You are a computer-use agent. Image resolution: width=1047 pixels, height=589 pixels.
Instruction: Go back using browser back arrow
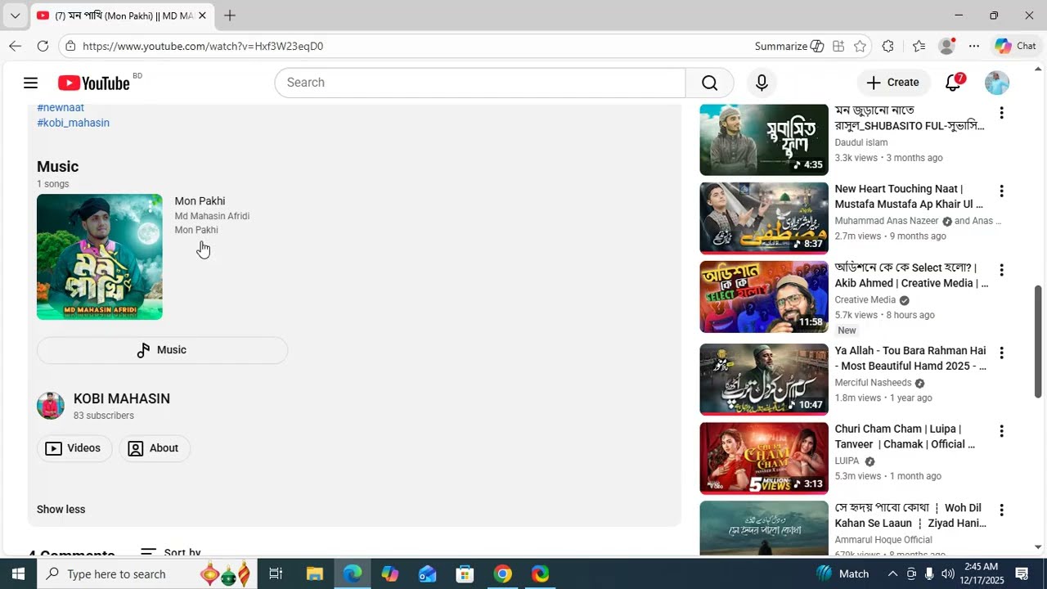tap(15, 46)
